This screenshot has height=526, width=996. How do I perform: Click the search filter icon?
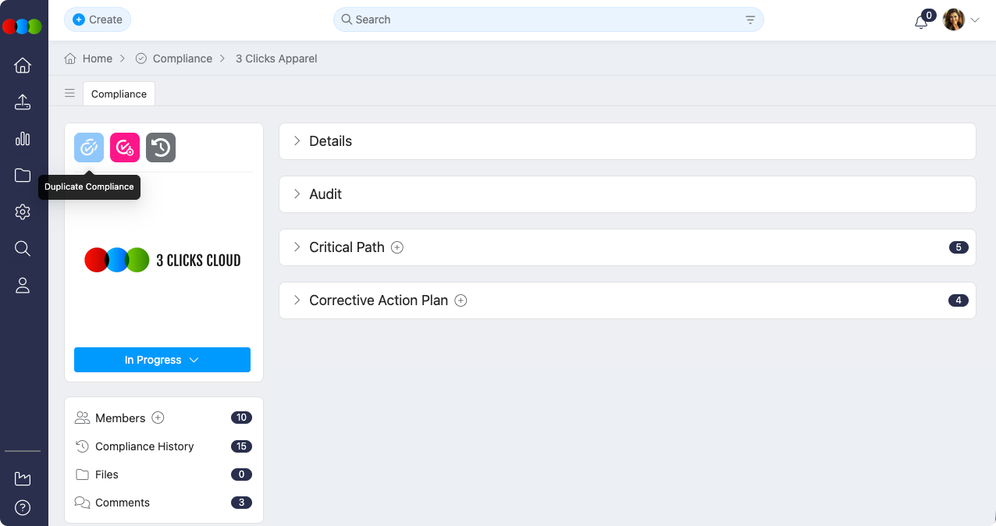749,20
